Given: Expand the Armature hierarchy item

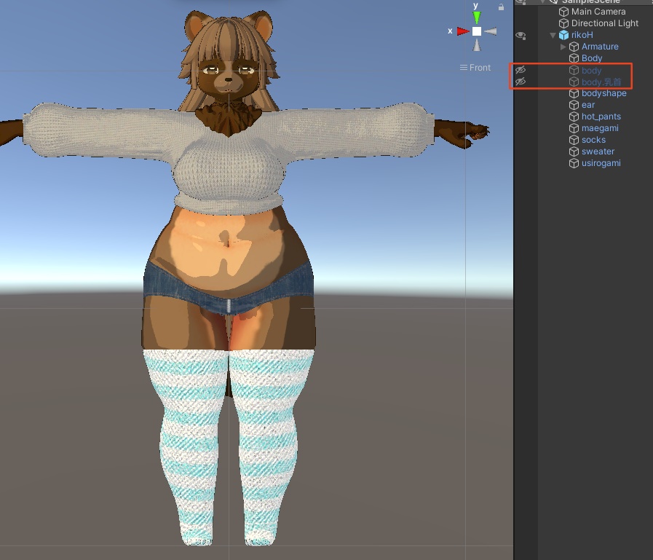Looking at the screenshot, I should tap(563, 47).
